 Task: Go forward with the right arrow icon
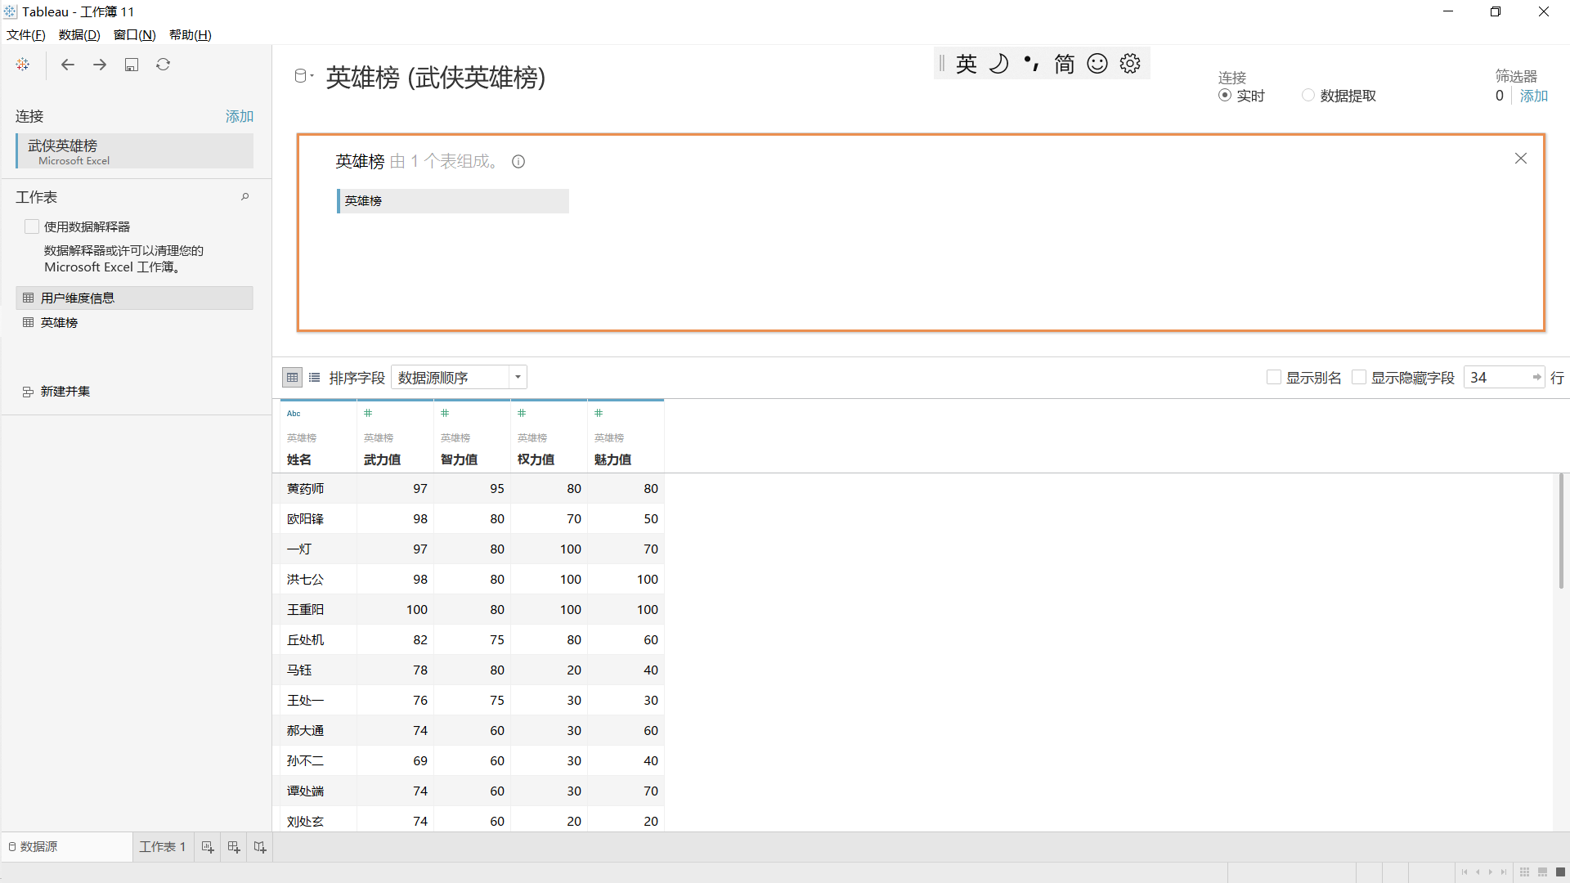[100, 65]
